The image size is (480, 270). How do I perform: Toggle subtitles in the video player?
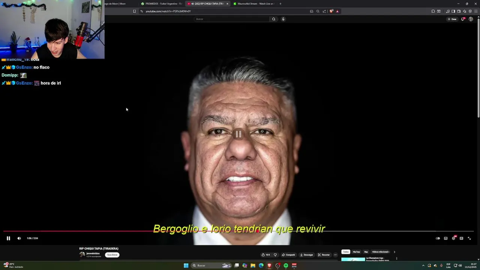445,238
